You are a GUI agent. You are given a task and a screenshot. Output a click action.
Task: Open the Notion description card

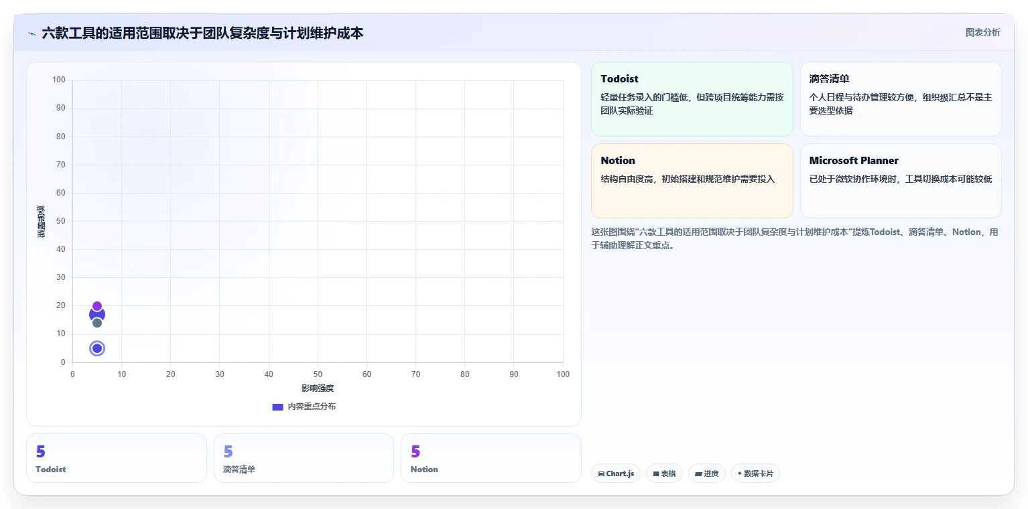click(x=692, y=181)
